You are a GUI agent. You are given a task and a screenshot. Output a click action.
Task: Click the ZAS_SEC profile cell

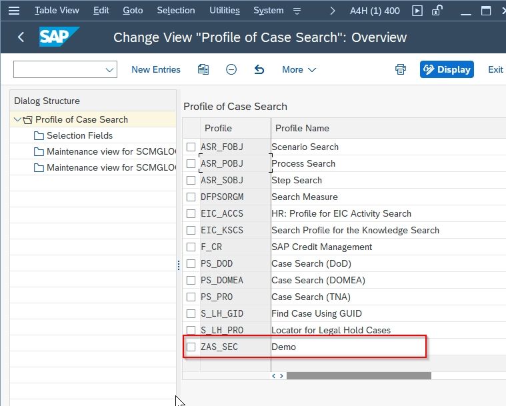click(x=235, y=347)
